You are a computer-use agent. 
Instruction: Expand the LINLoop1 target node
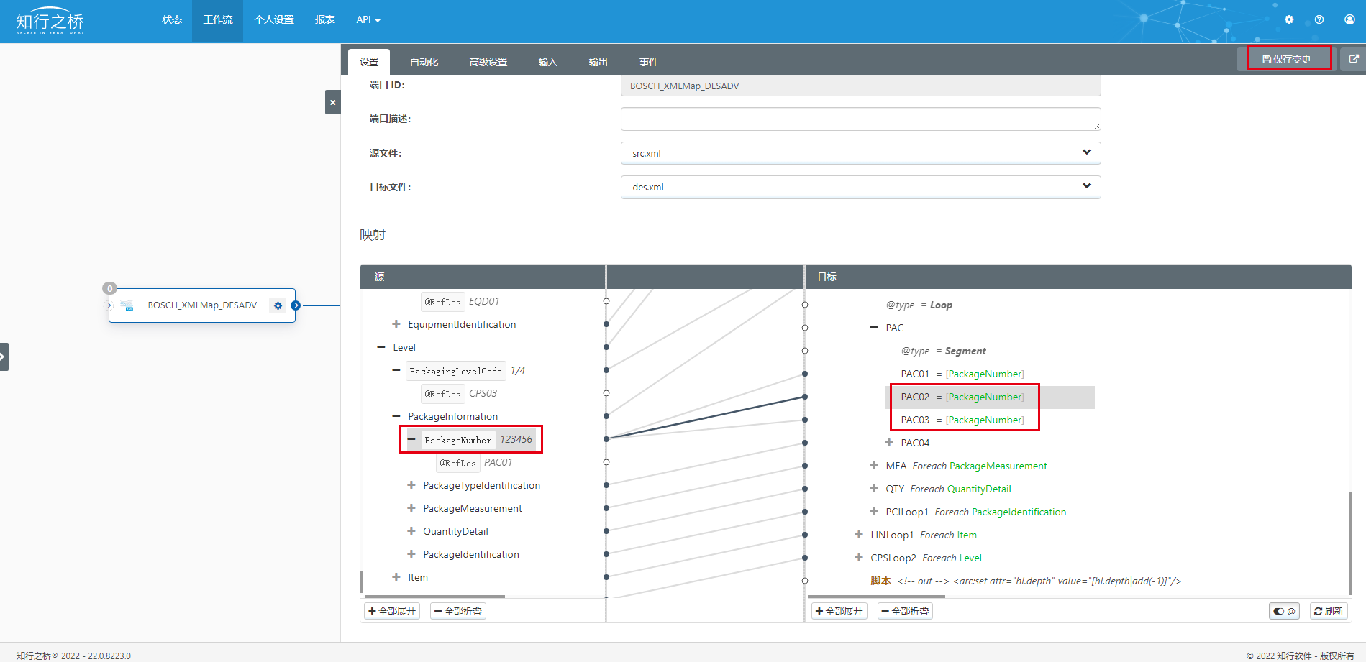tap(859, 535)
